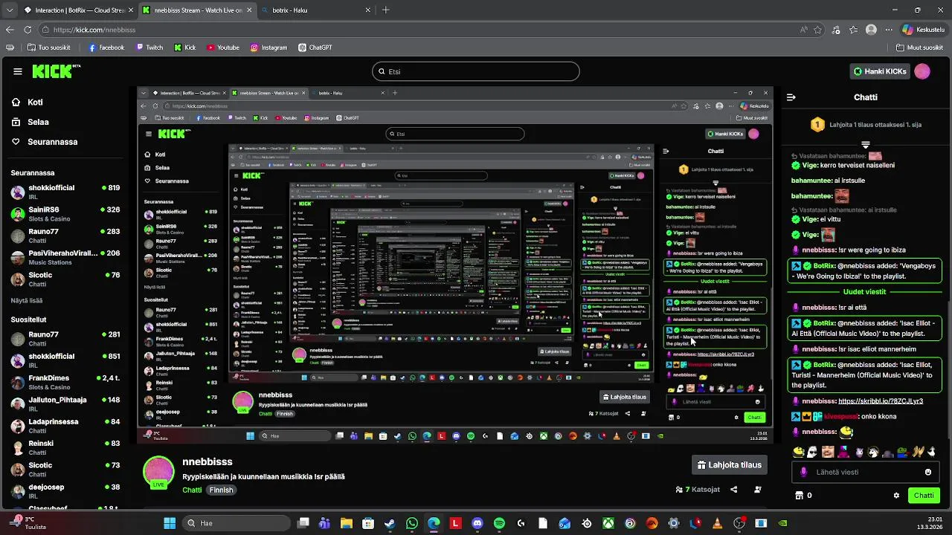Open FrankDimes in recommended list

pyautogui.click(x=65, y=383)
